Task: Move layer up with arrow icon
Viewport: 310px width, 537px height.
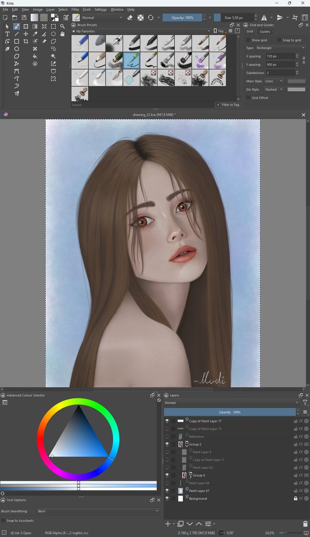Action: [199, 524]
